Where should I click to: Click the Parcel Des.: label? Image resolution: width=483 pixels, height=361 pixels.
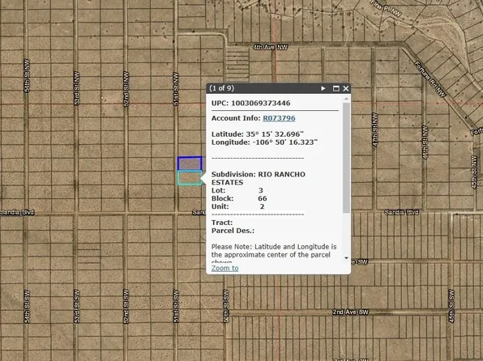tap(233, 231)
